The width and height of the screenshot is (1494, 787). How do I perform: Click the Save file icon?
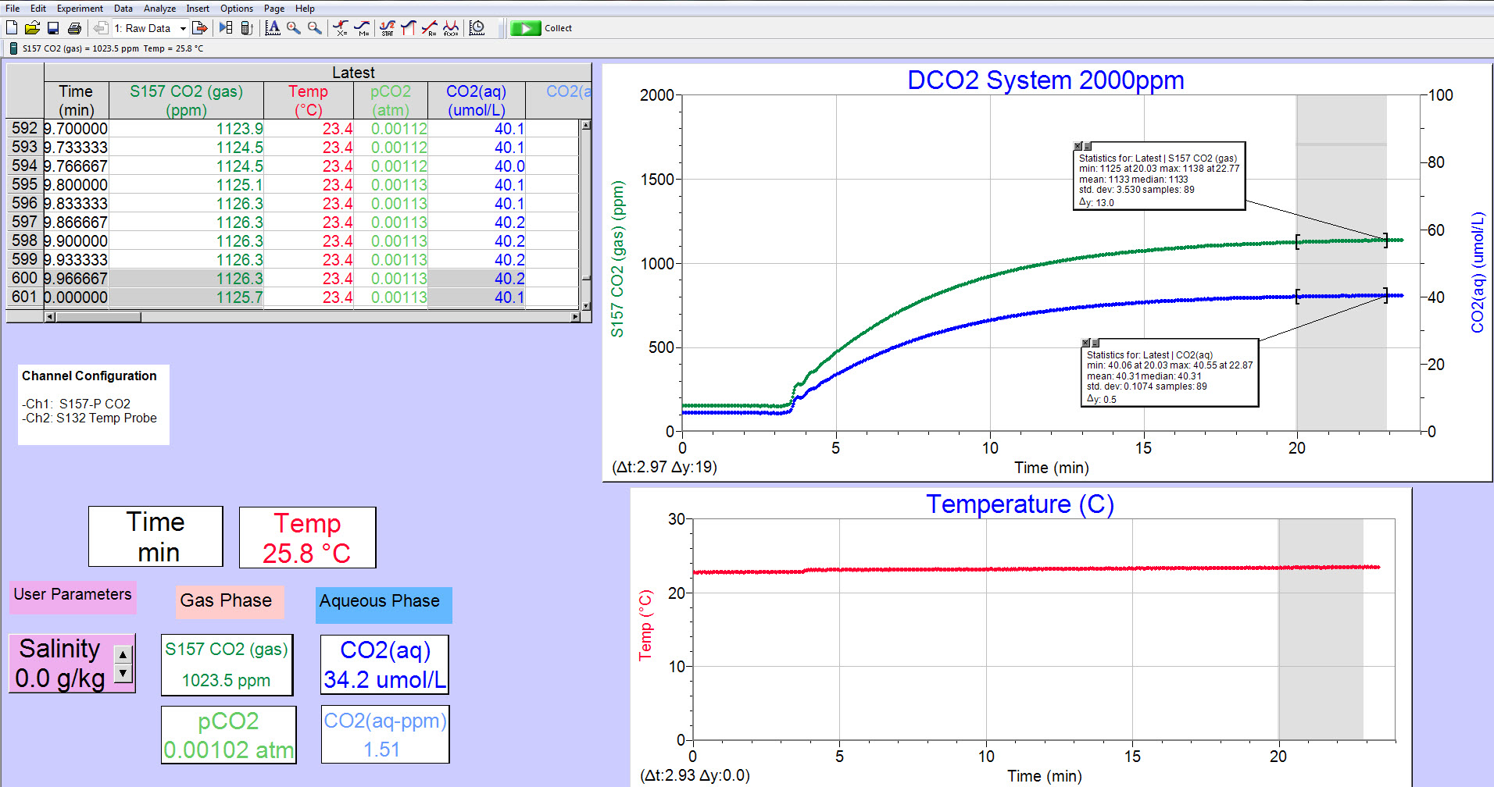[52, 27]
